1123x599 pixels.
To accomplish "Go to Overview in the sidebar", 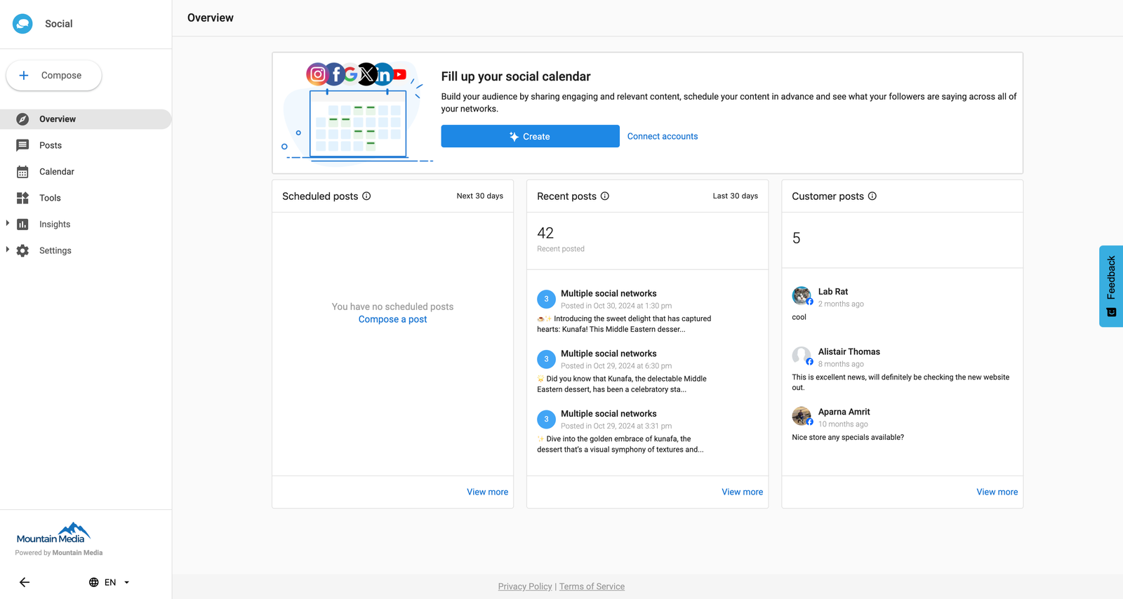I will tap(58, 119).
